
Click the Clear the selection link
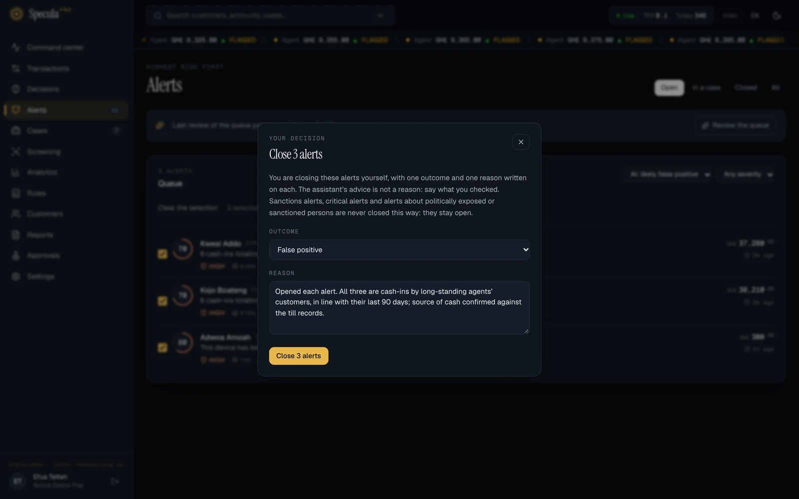click(188, 208)
